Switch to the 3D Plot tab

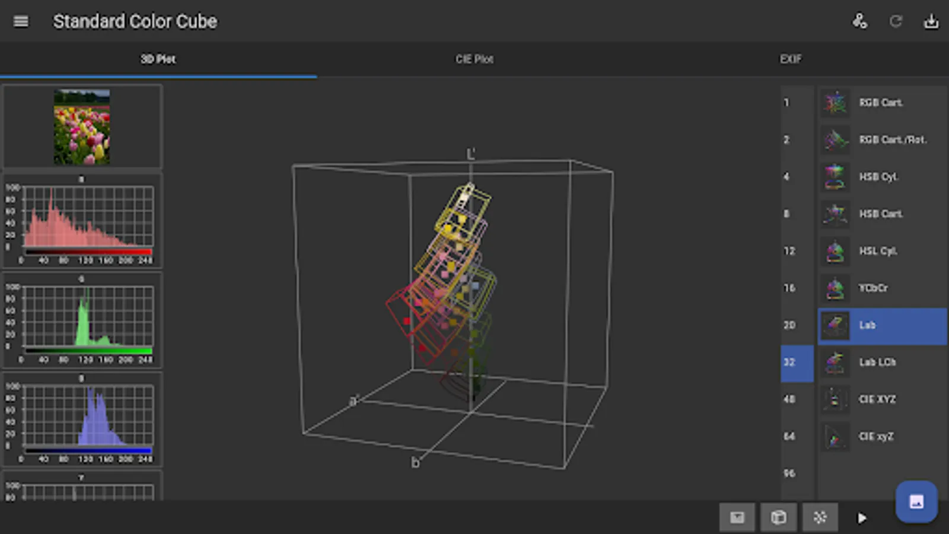(158, 59)
